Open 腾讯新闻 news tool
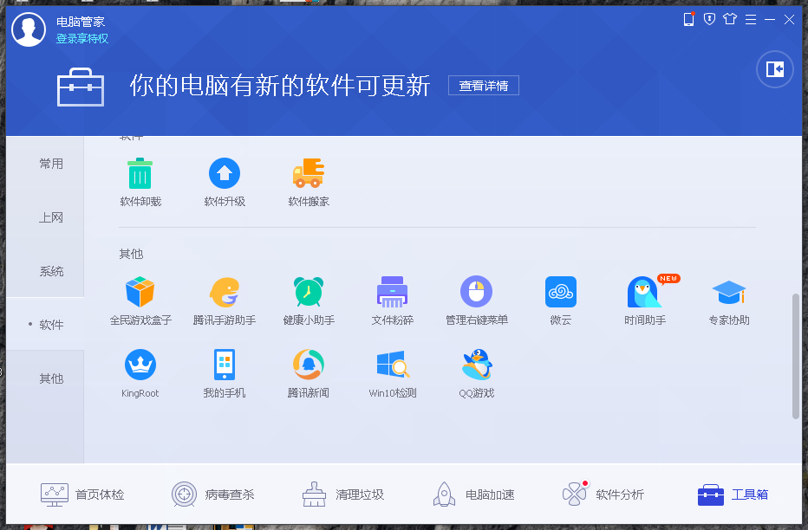This screenshot has width=808, height=530. (309, 374)
